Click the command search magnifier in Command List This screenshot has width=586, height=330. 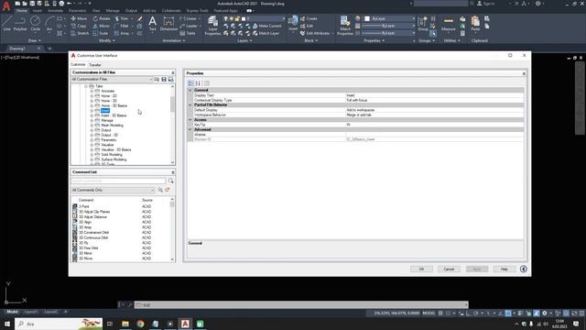(171, 181)
